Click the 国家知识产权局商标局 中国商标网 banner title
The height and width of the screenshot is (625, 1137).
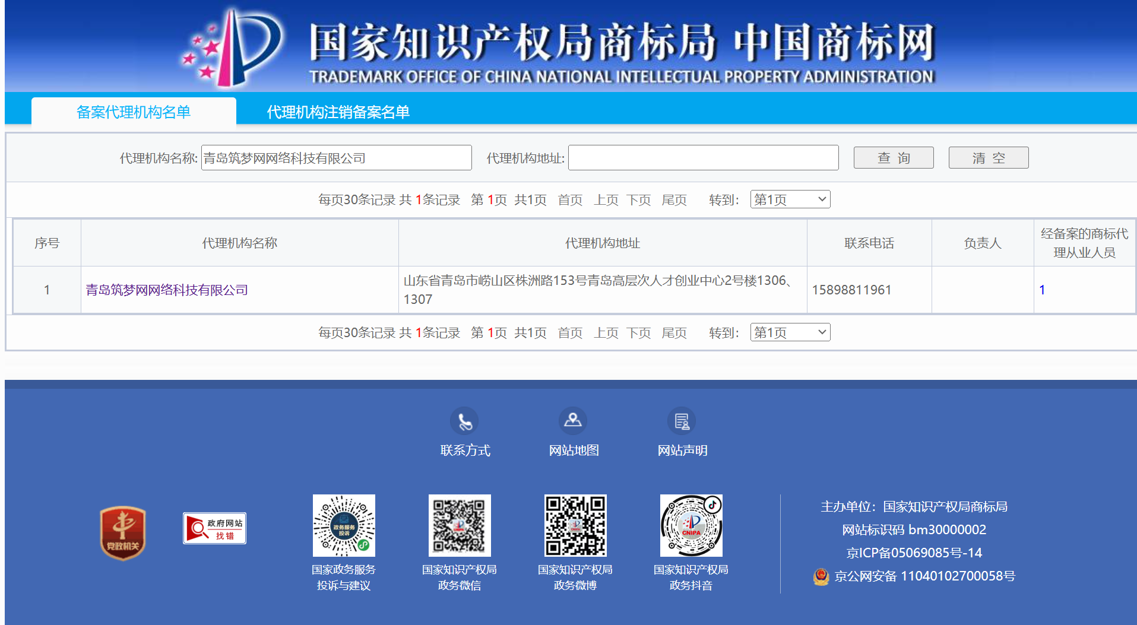point(622,43)
